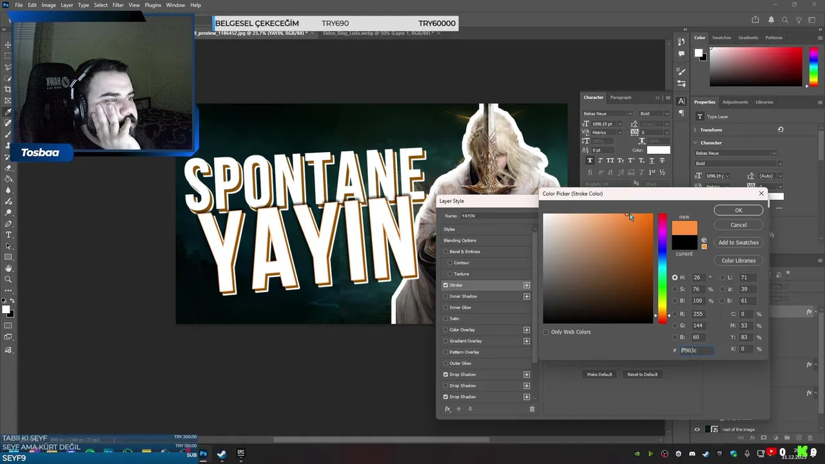825x464 pixels.
Task: Add another Inner Shadow with plus icon
Action: pyautogui.click(x=527, y=296)
